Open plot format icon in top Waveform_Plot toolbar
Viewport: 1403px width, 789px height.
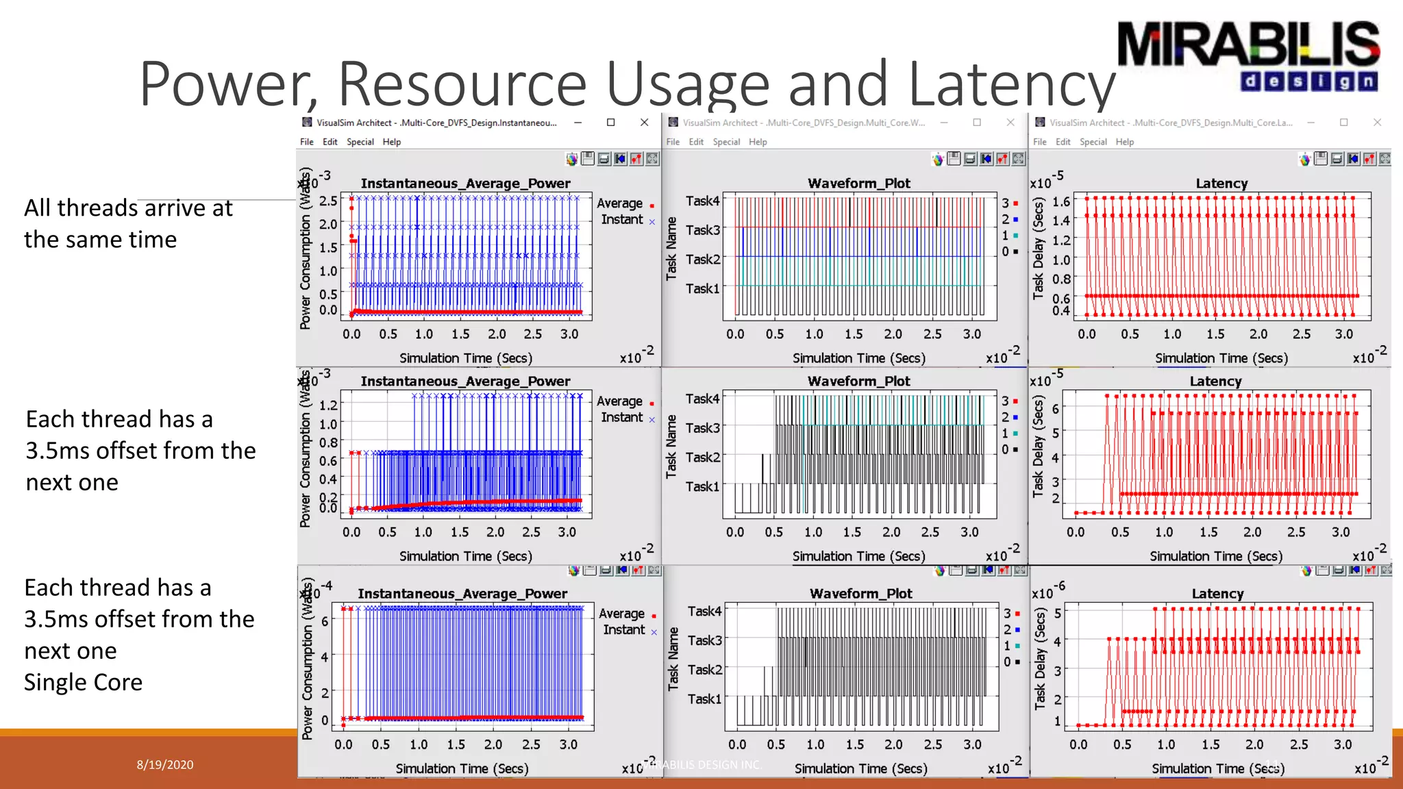[1003, 159]
